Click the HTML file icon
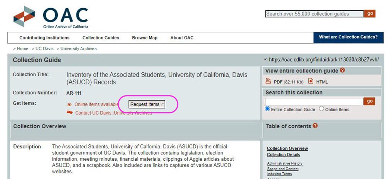390x179 pixels. point(311,81)
